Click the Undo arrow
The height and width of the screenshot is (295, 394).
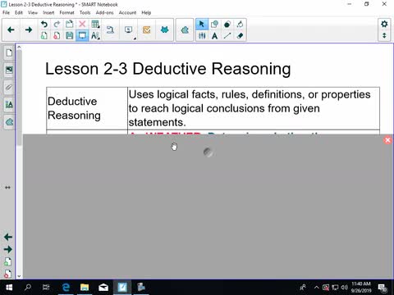click(44, 25)
